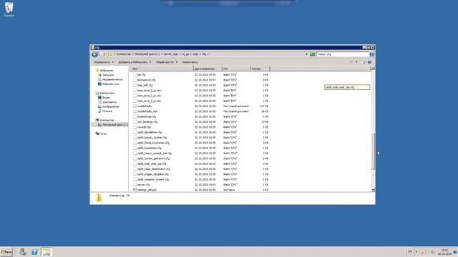Viewport: 458px width, 257px height.
Task: Click the file icon of server.cfg
Action: pyautogui.click(x=135, y=184)
